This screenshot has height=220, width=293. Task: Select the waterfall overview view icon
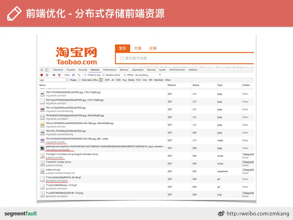(x=79, y=75)
